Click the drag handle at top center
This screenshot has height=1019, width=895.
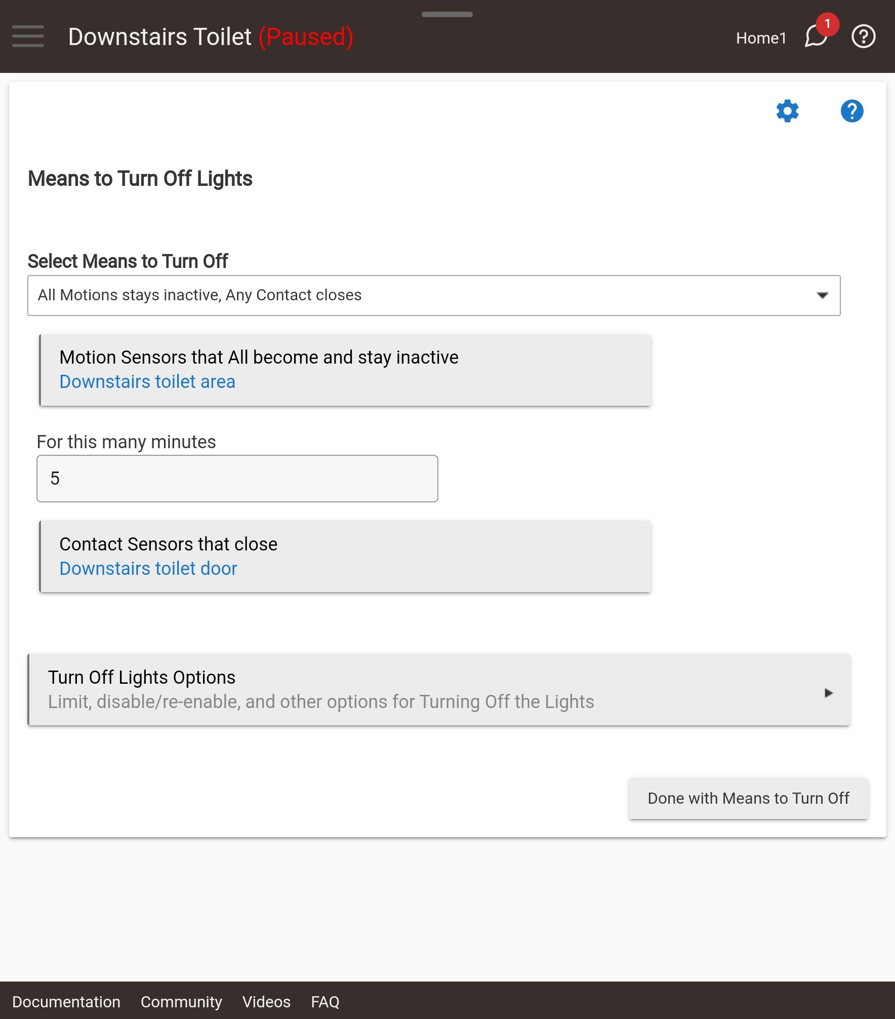[447, 14]
